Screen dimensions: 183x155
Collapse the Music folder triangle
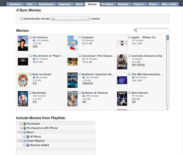pyautogui.click(x=18, y=132)
